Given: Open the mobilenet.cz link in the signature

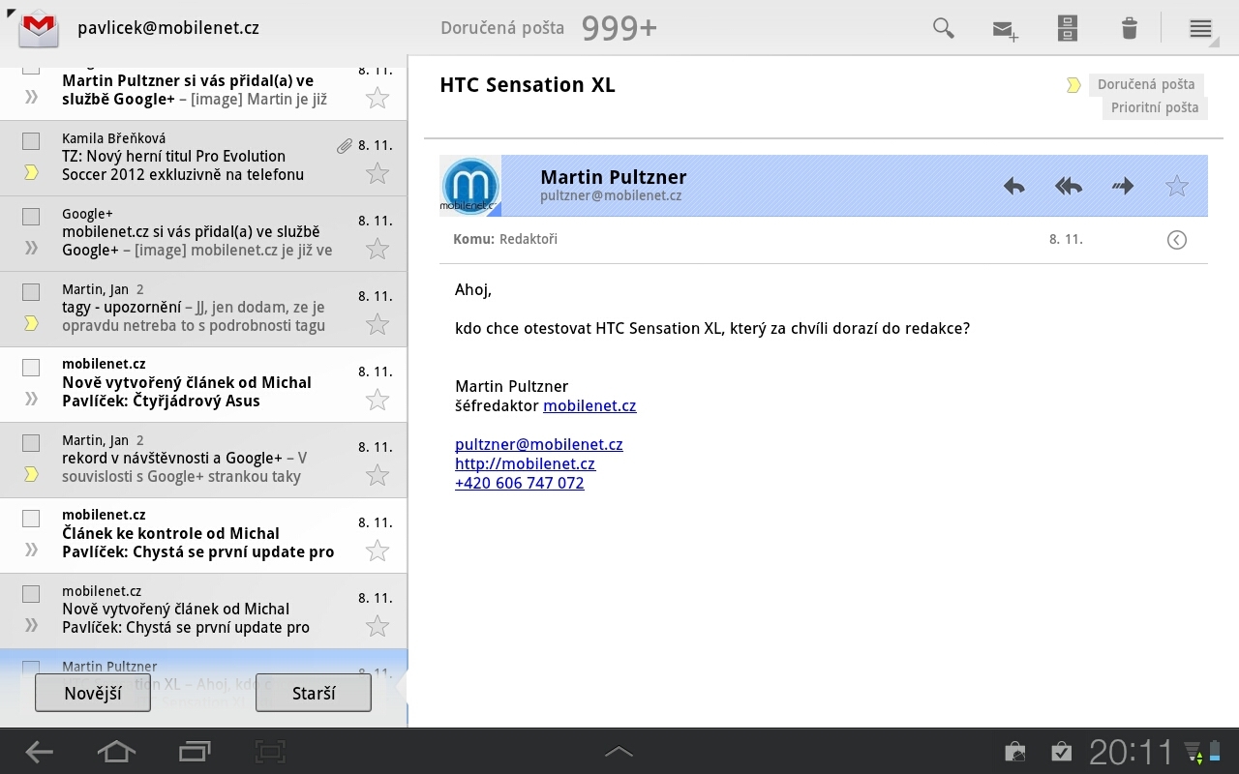Looking at the screenshot, I should click(x=589, y=405).
